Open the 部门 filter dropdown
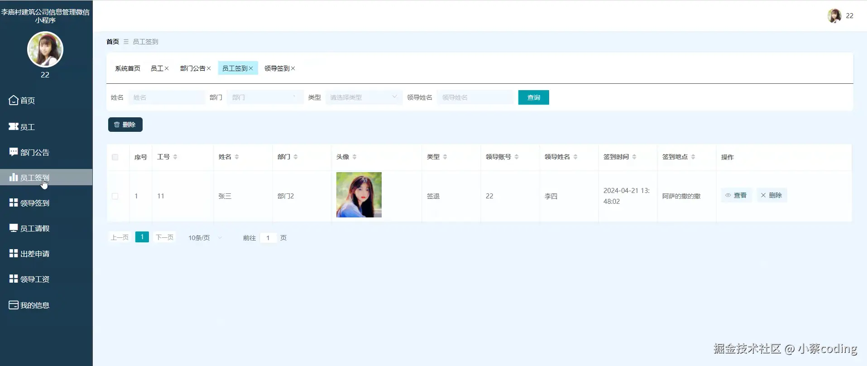Image resolution: width=867 pixels, height=366 pixels. [x=265, y=97]
